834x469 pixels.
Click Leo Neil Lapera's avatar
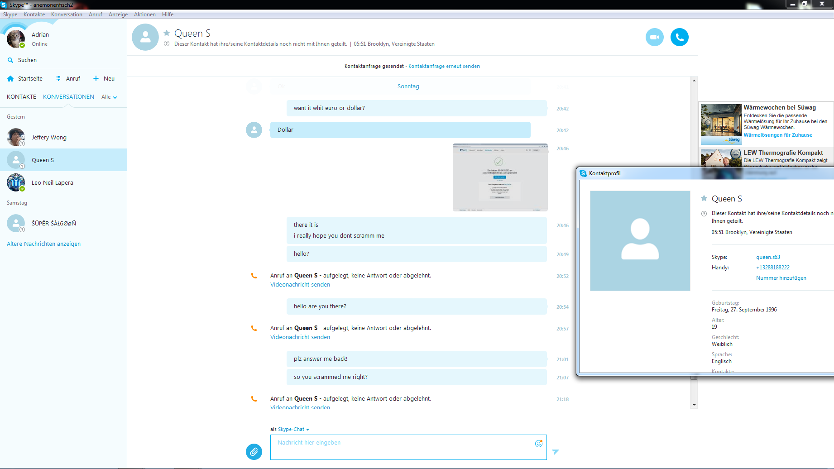click(x=16, y=182)
